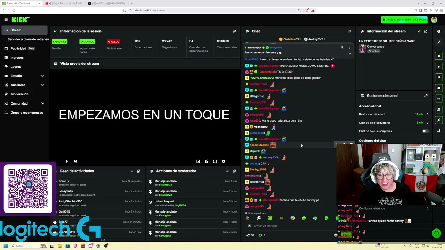The width and height of the screenshot is (445, 250).
Task: Toggle the lightning activity feed widget button
Action: 439,67
